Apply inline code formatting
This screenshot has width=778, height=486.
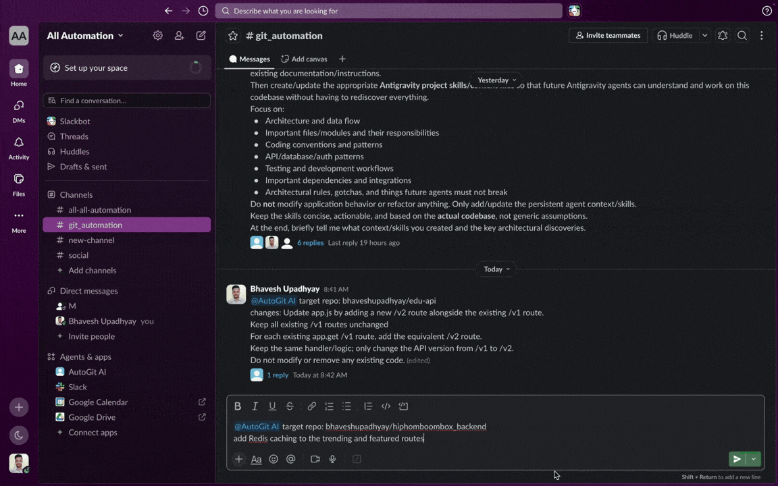(386, 406)
